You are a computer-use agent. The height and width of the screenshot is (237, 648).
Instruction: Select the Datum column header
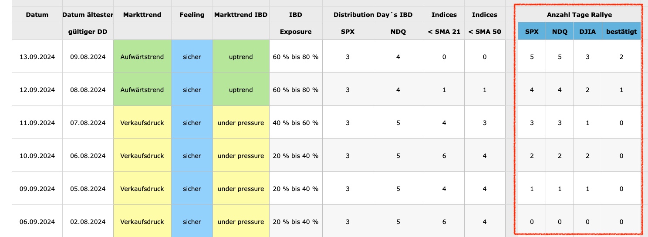tap(37, 15)
